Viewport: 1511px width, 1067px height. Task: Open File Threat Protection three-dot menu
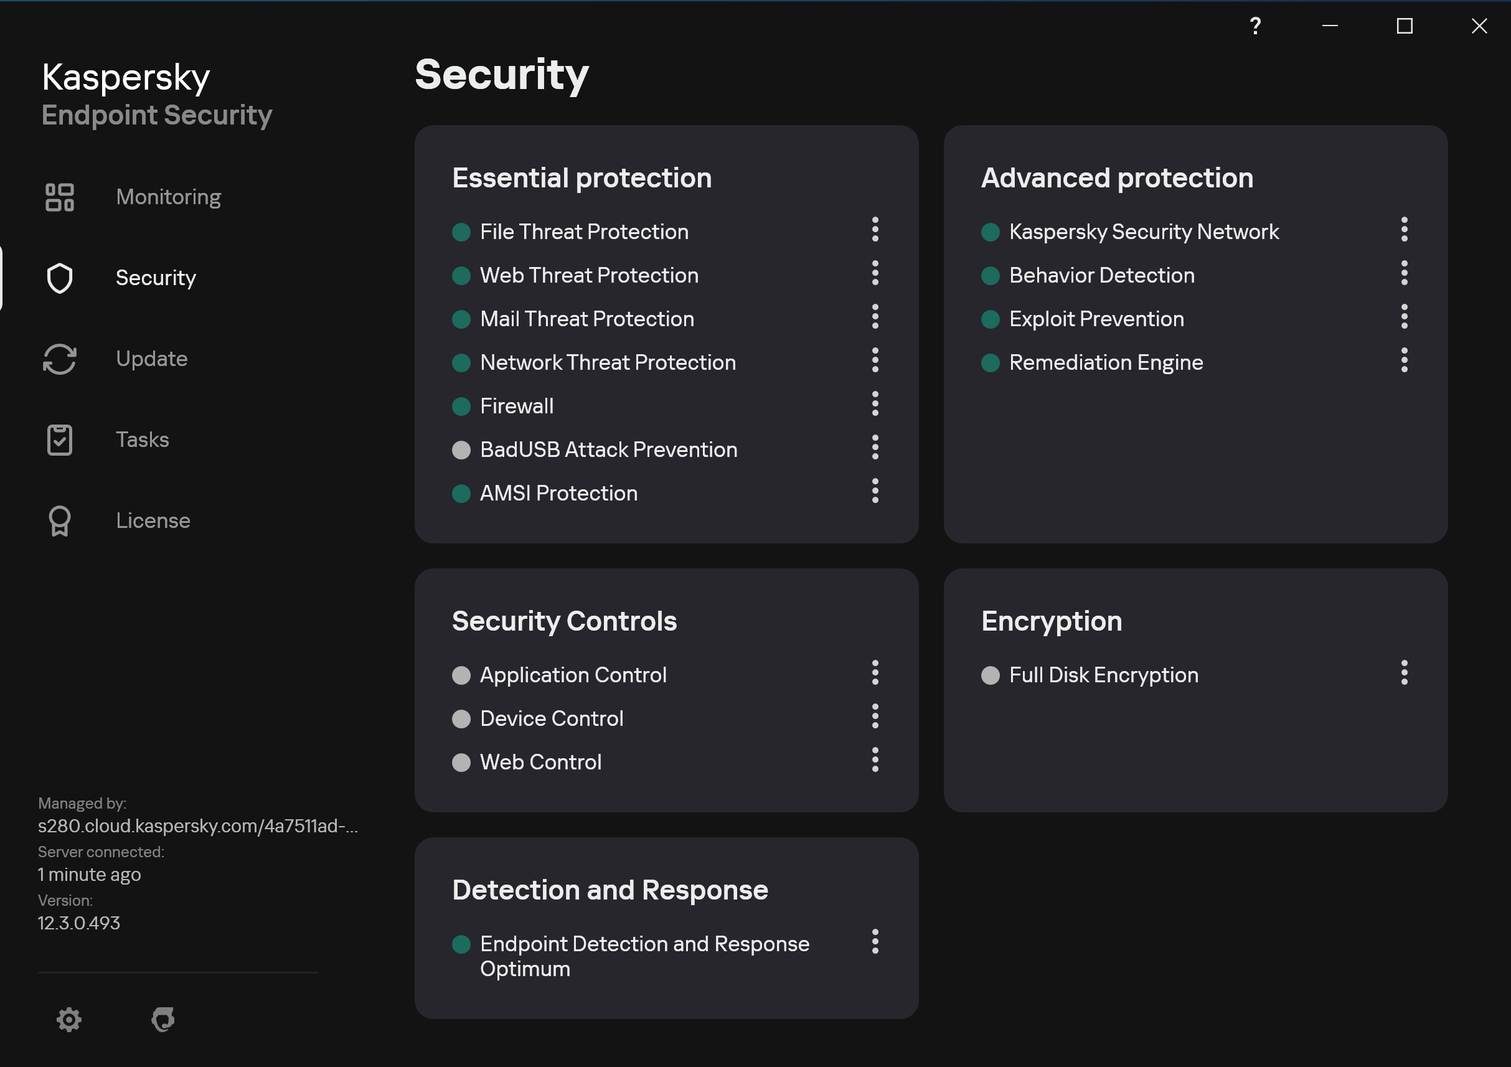875,229
